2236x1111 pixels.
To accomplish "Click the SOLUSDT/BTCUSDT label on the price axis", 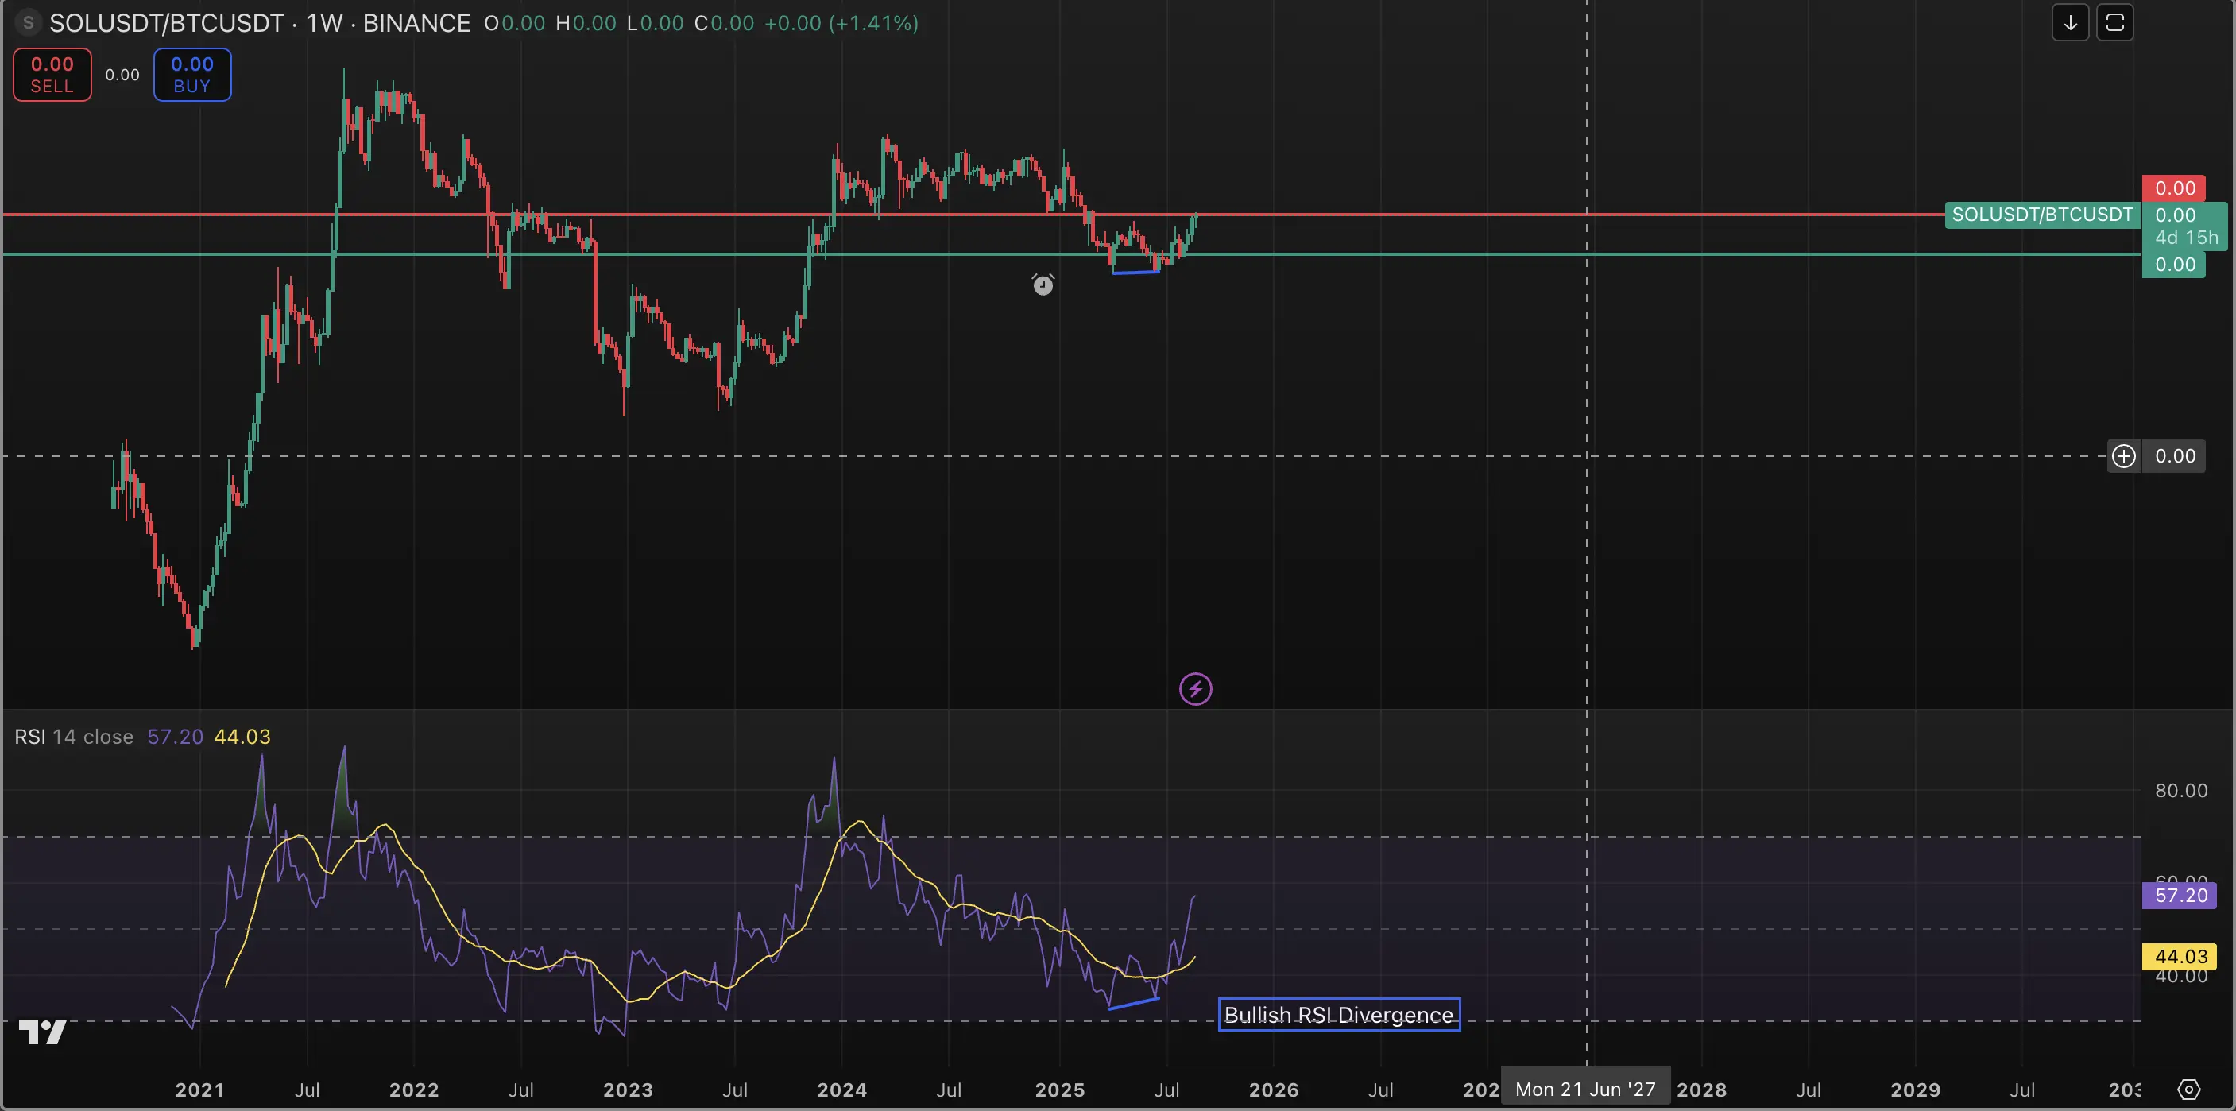I will [x=2041, y=215].
